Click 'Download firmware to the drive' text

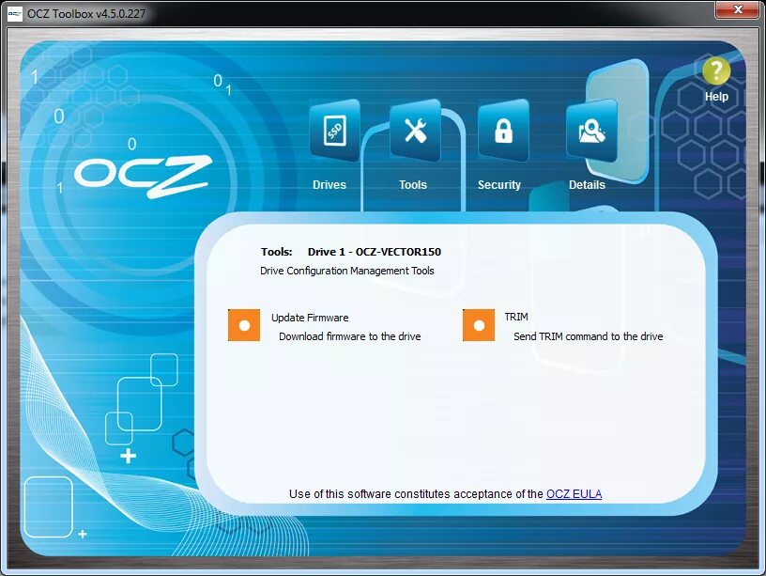click(350, 336)
